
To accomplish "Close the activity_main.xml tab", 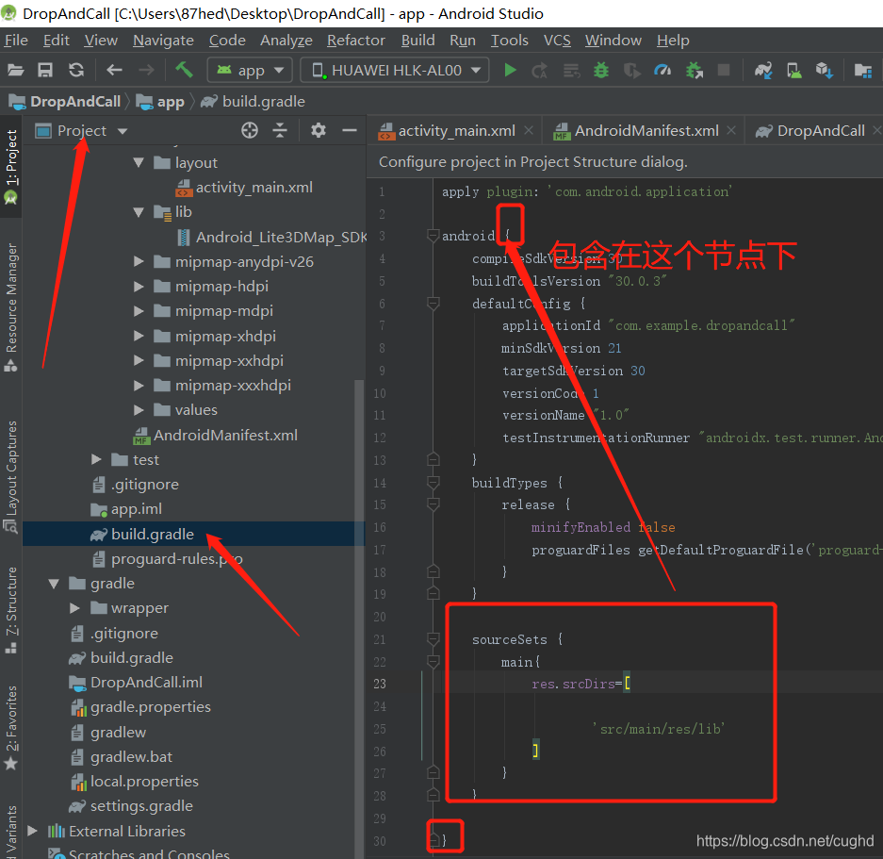I will pyautogui.click(x=529, y=130).
